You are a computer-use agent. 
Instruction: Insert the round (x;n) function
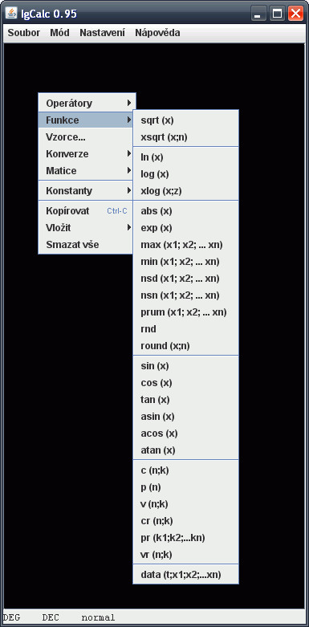(186, 345)
